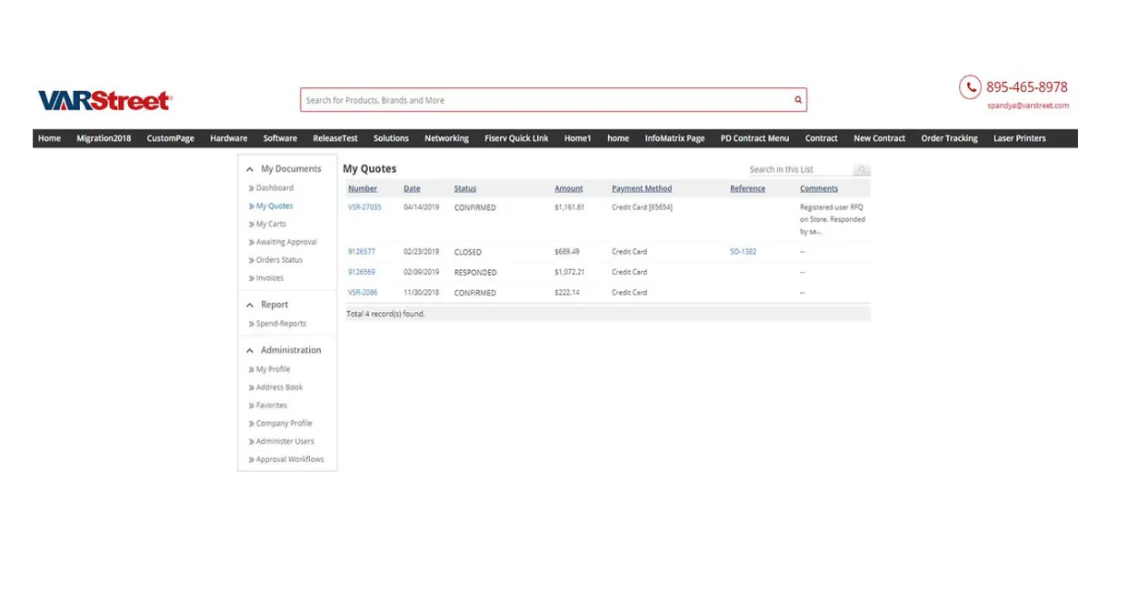Click the CLOSED status cell
The height and width of the screenshot is (593, 1138).
click(x=468, y=252)
